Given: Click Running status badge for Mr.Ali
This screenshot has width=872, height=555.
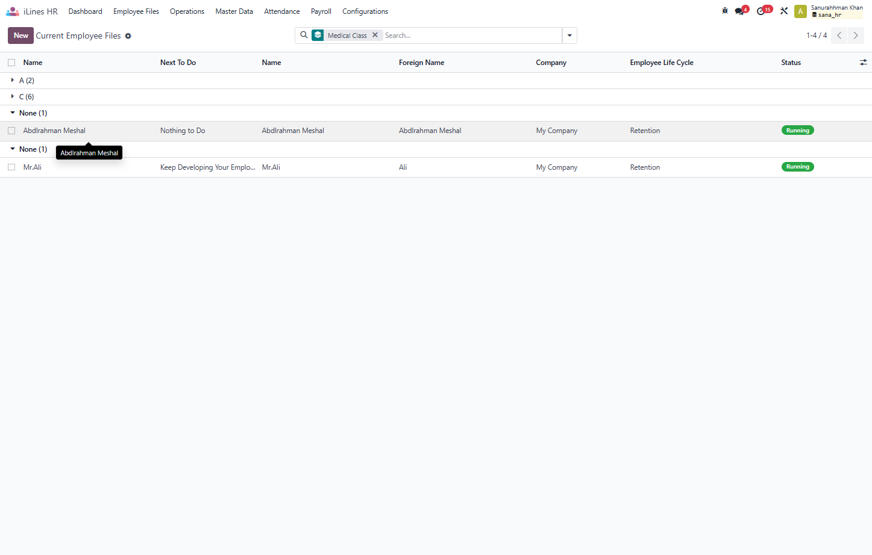Looking at the screenshot, I should tap(797, 167).
